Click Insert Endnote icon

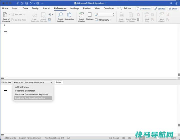point(43,17)
